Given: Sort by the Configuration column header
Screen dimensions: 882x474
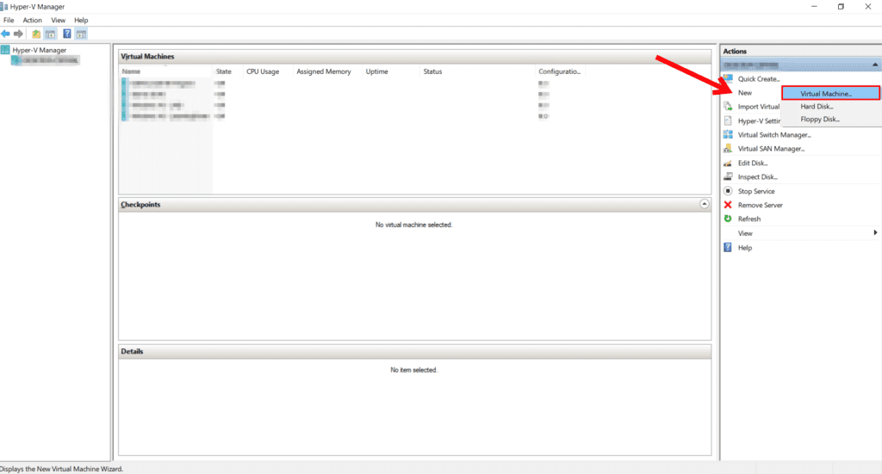Looking at the screenshot, I should pyautogui.click(x=559, y=71).
